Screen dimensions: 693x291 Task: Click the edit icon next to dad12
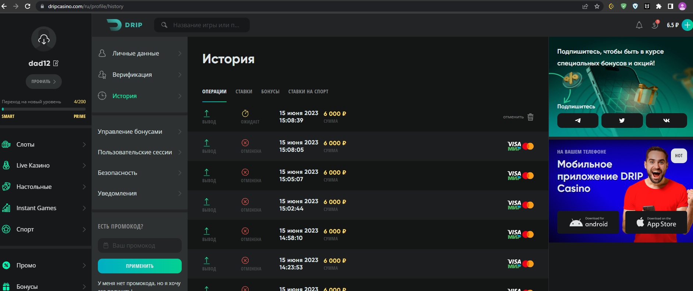[x=56, y=63]
